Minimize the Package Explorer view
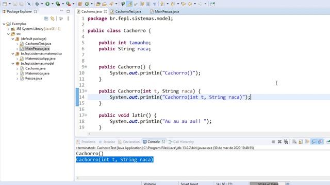 click(62, 10)
